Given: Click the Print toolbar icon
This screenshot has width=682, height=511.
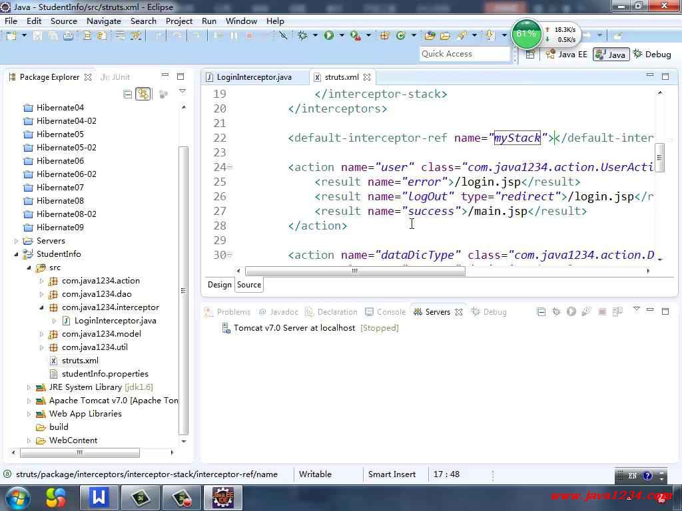Looking at the screenshot, I should click(x=69, y=36).
